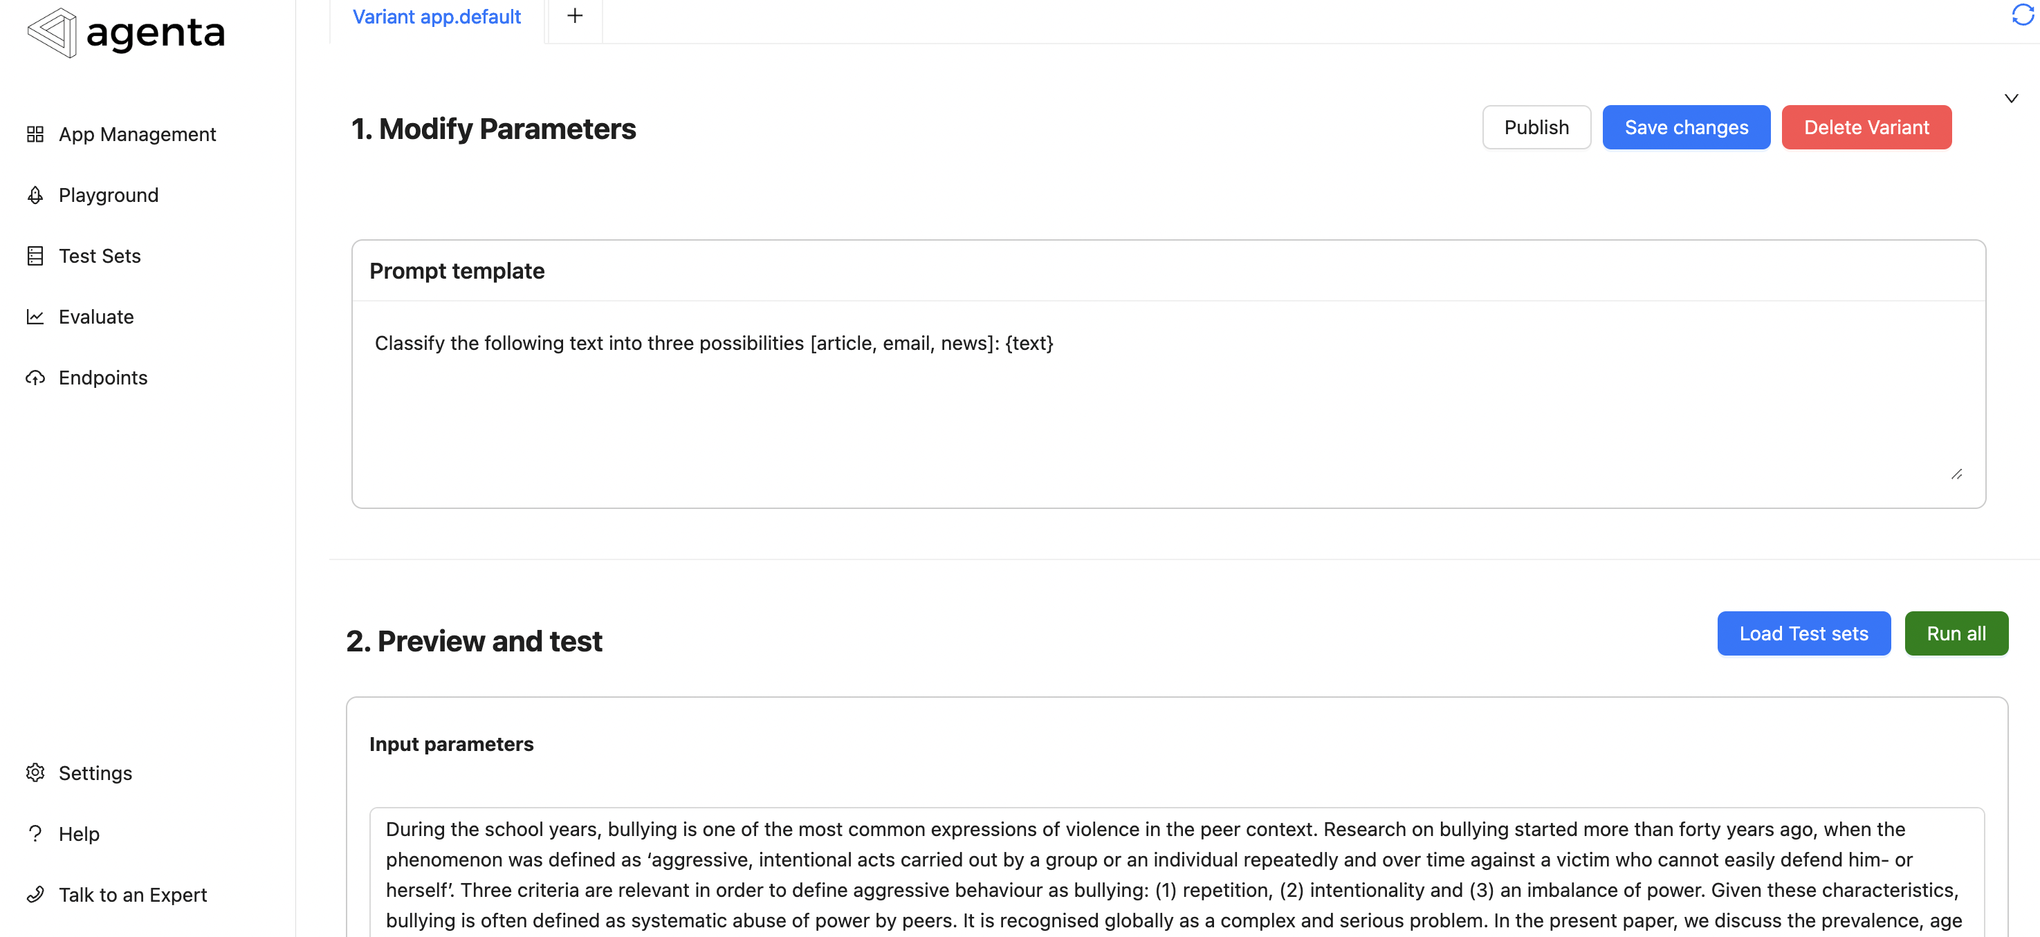
Task: Open Settings section
Action: pyautogui.click(x=95, y=773)
